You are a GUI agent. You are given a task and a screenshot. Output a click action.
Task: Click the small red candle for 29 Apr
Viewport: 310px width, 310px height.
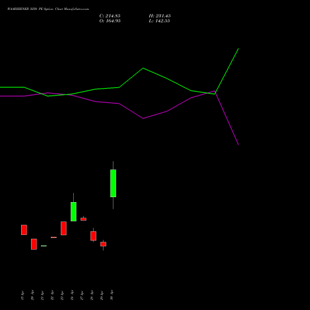coord(104,244)
